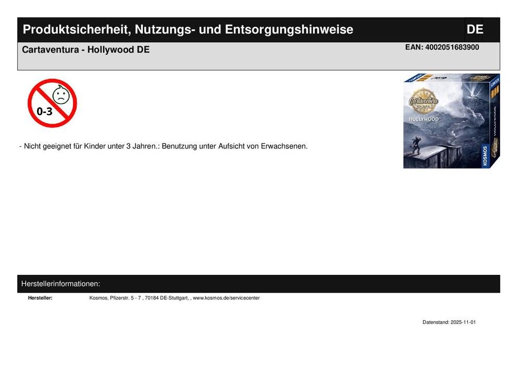This screenshot has width=521, height=368.
Task: Click the figure standing on train roof
Action: [416, 144]
